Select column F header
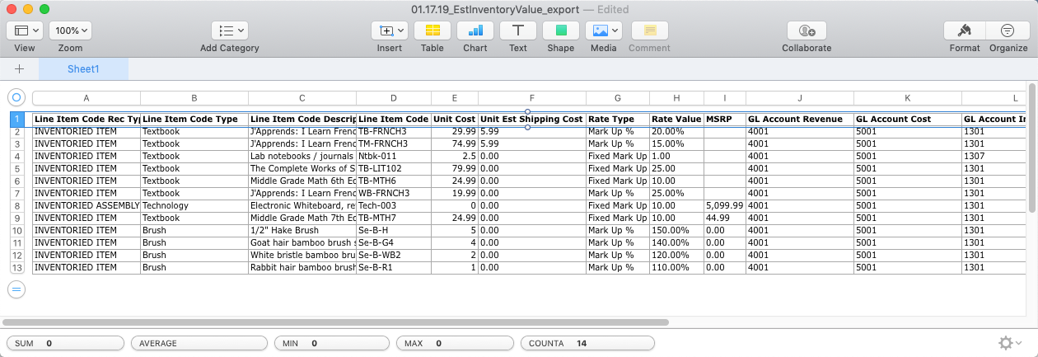Image resolution: width=1038 pixels, height=357 pixels. 531,98
